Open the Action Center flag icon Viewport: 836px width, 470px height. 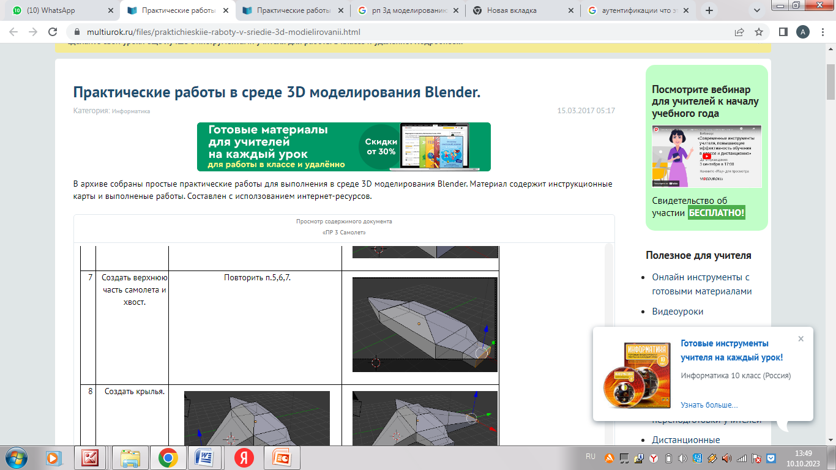(756, 458)
